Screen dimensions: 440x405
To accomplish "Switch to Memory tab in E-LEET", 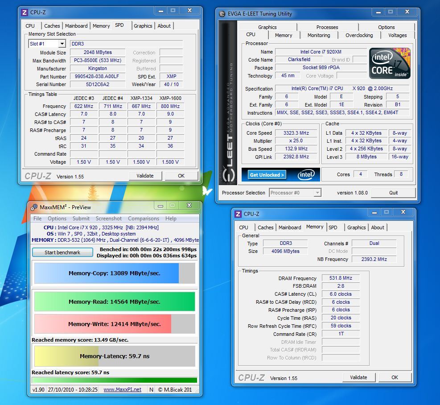I will [x=284, y=35].
